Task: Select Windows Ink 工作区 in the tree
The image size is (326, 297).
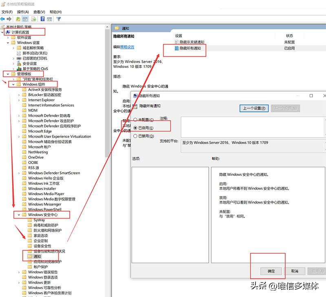Action: 44,183
